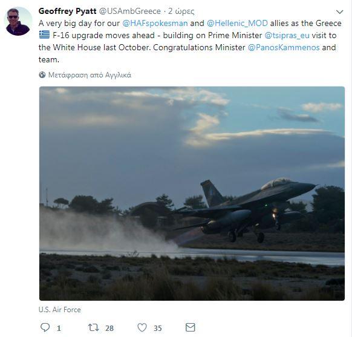Open the tweet options chevron menu
Screen dimensions: 352x337
(339, 12)
